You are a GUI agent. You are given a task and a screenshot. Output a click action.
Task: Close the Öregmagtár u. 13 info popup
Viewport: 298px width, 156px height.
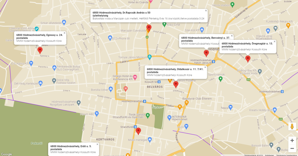tap(274, 41)
